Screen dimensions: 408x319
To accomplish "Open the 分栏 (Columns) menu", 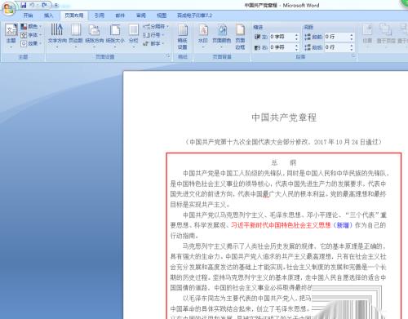I will pyautogui.click(x=133, y=36).
